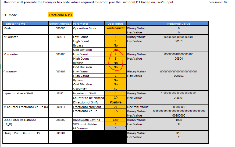Select N Counter High Count input cell

(x=116, y=41)
